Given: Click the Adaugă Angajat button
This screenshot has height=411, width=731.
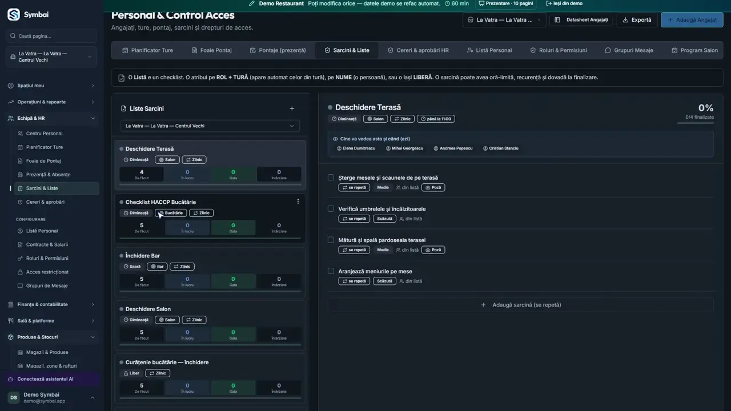Looking at the screenshot, I should 692,19.
